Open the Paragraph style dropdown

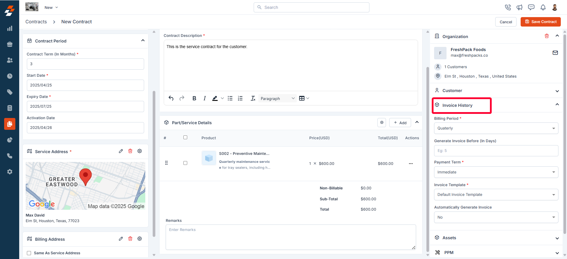tap(277, 99)
